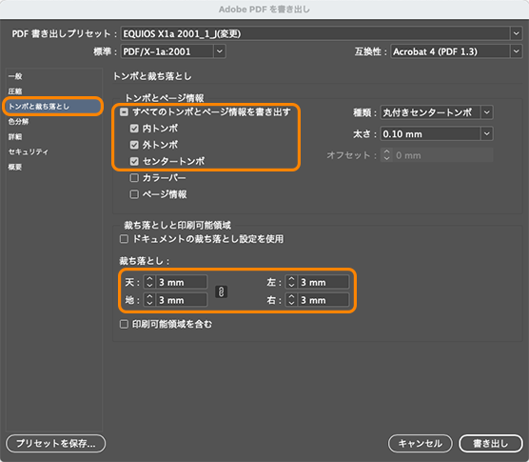The image size is (529, 462).
Task: Select 色分解 in the sidebar
Action: pyautogui.click(x=19, y=122)
